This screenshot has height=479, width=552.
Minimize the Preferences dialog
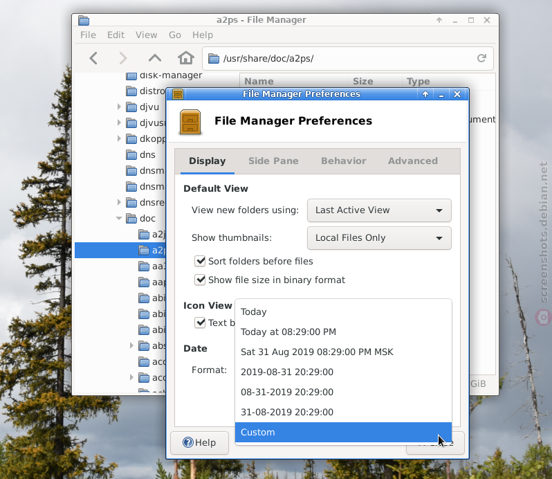point(441,94)
